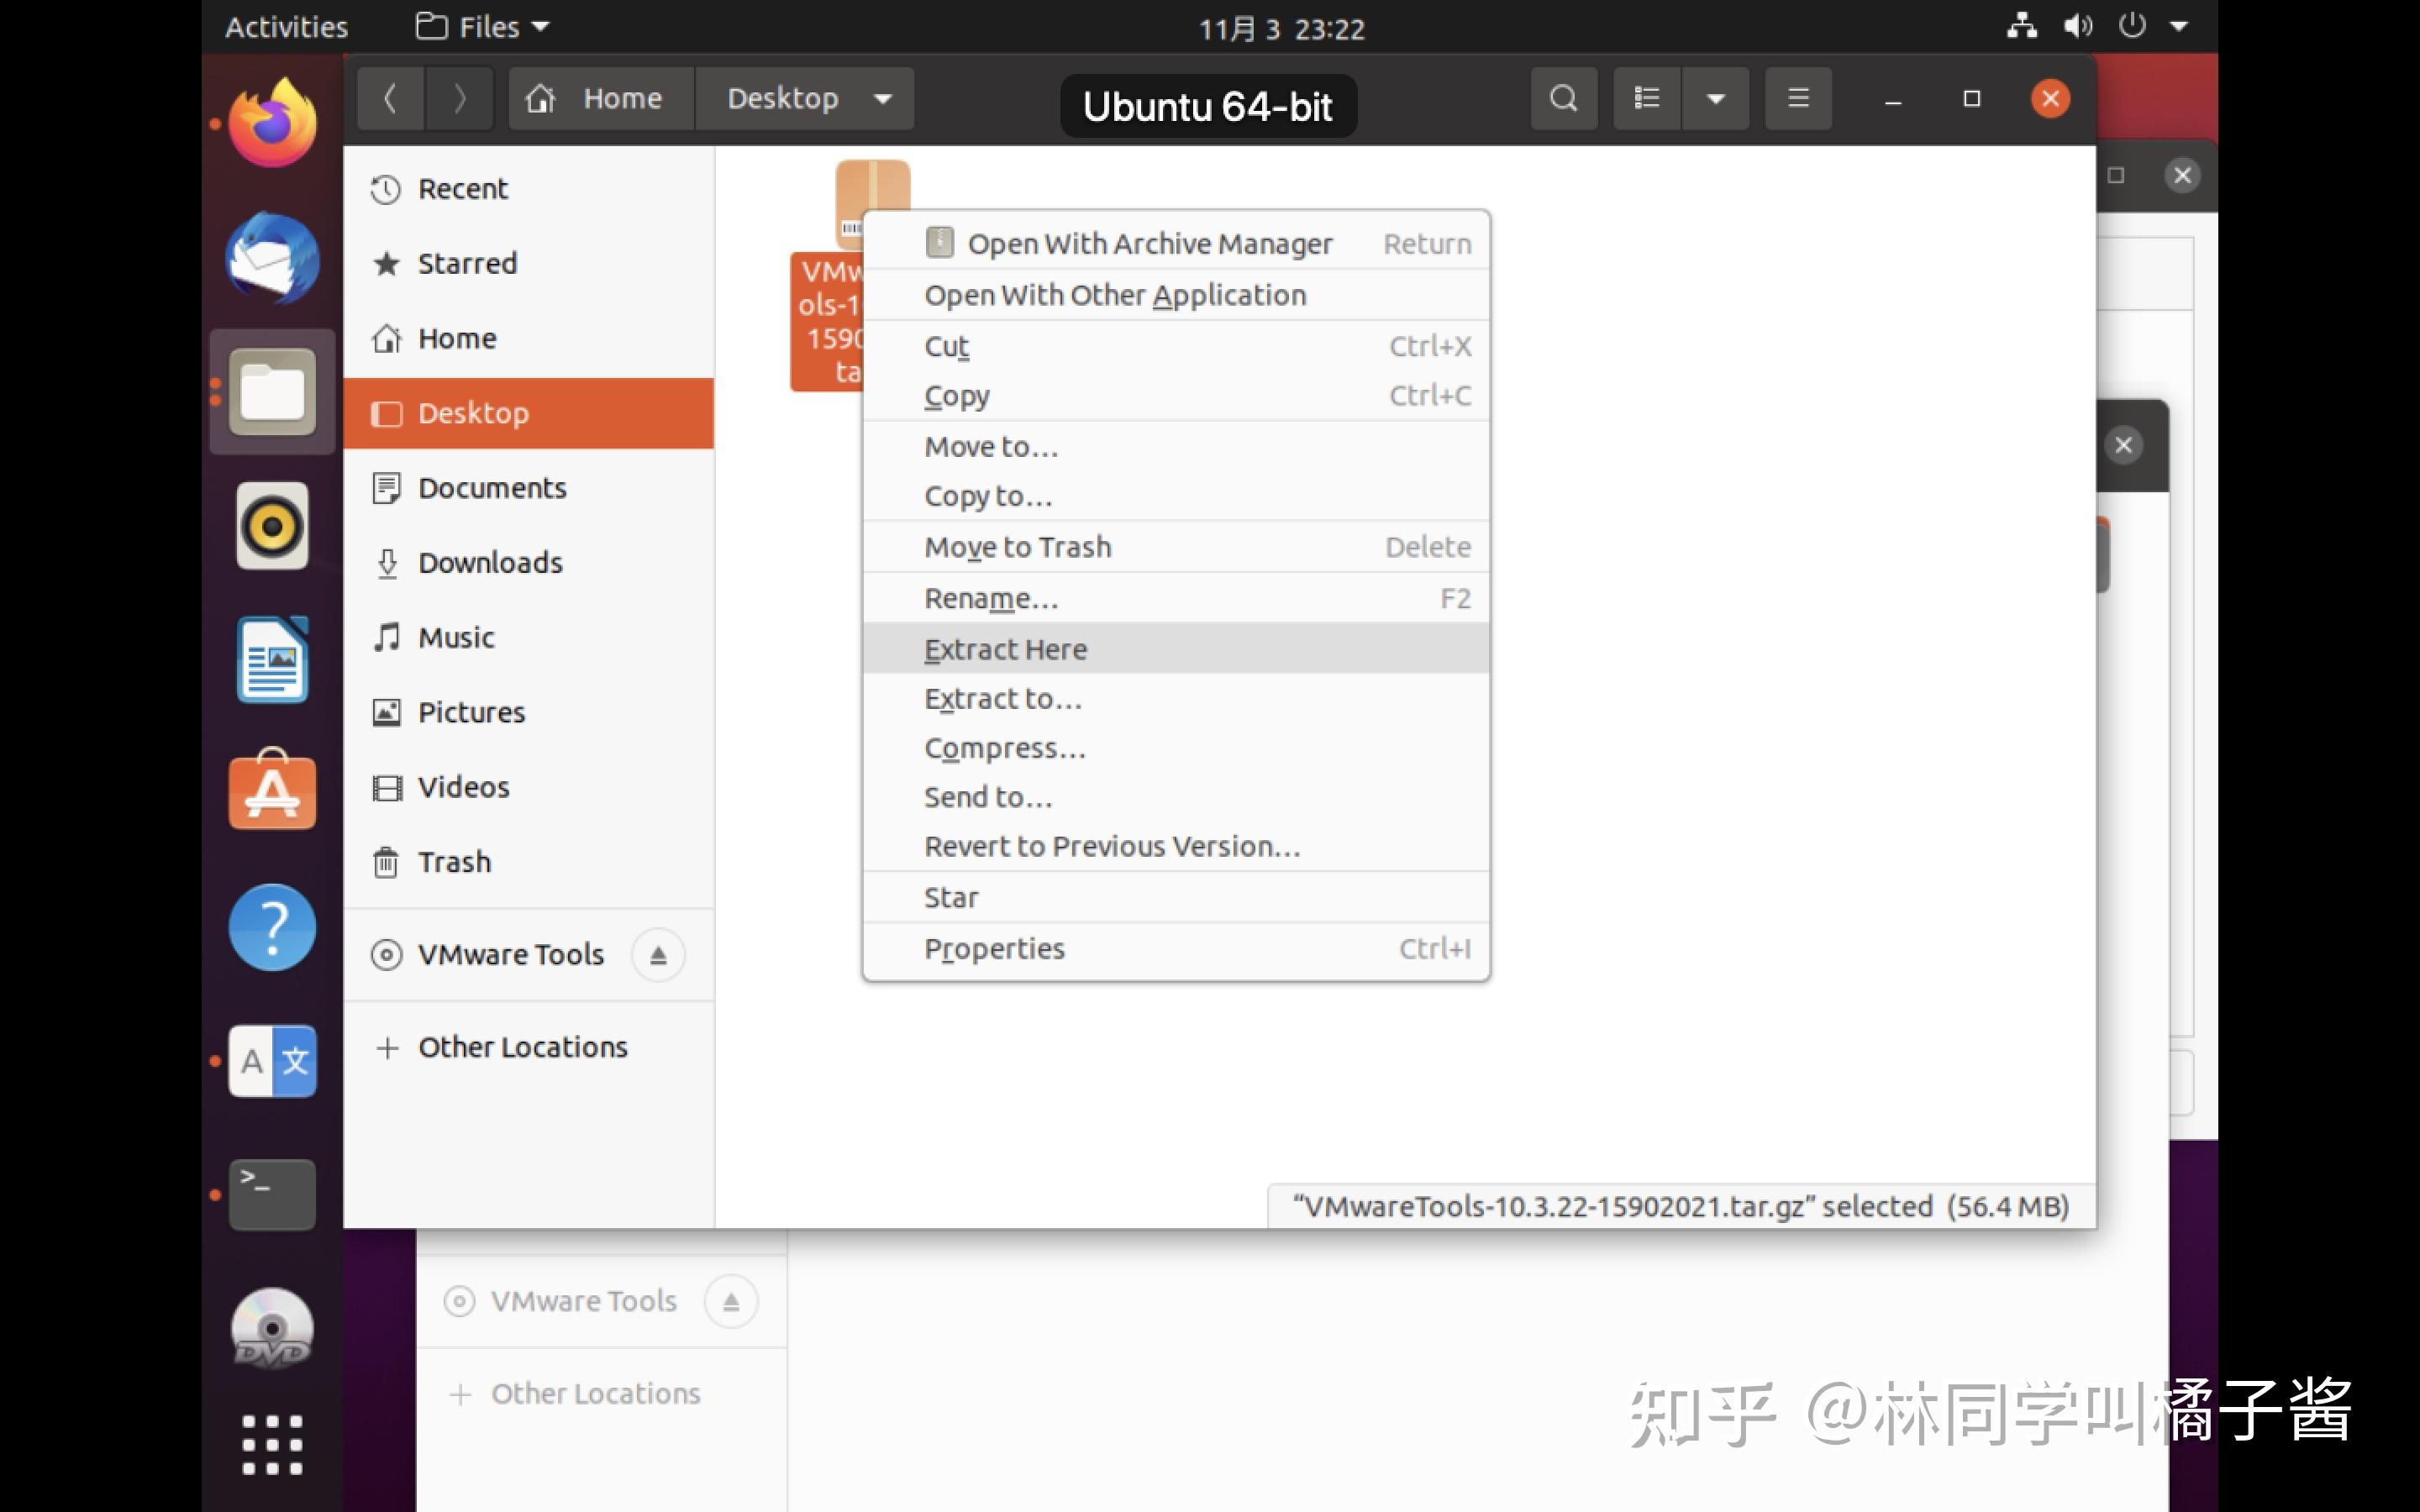Open Documents in the sidebar
Screen dimensions: 2420x1512
[528, 488]
